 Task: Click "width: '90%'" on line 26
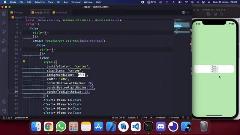pos(57,79)
